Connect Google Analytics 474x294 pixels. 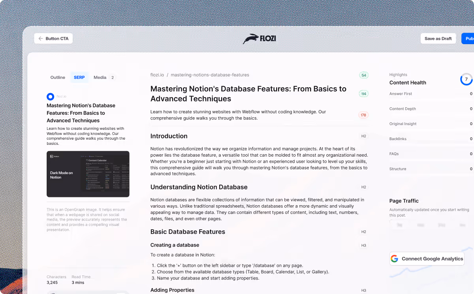[x=427, y=259]
